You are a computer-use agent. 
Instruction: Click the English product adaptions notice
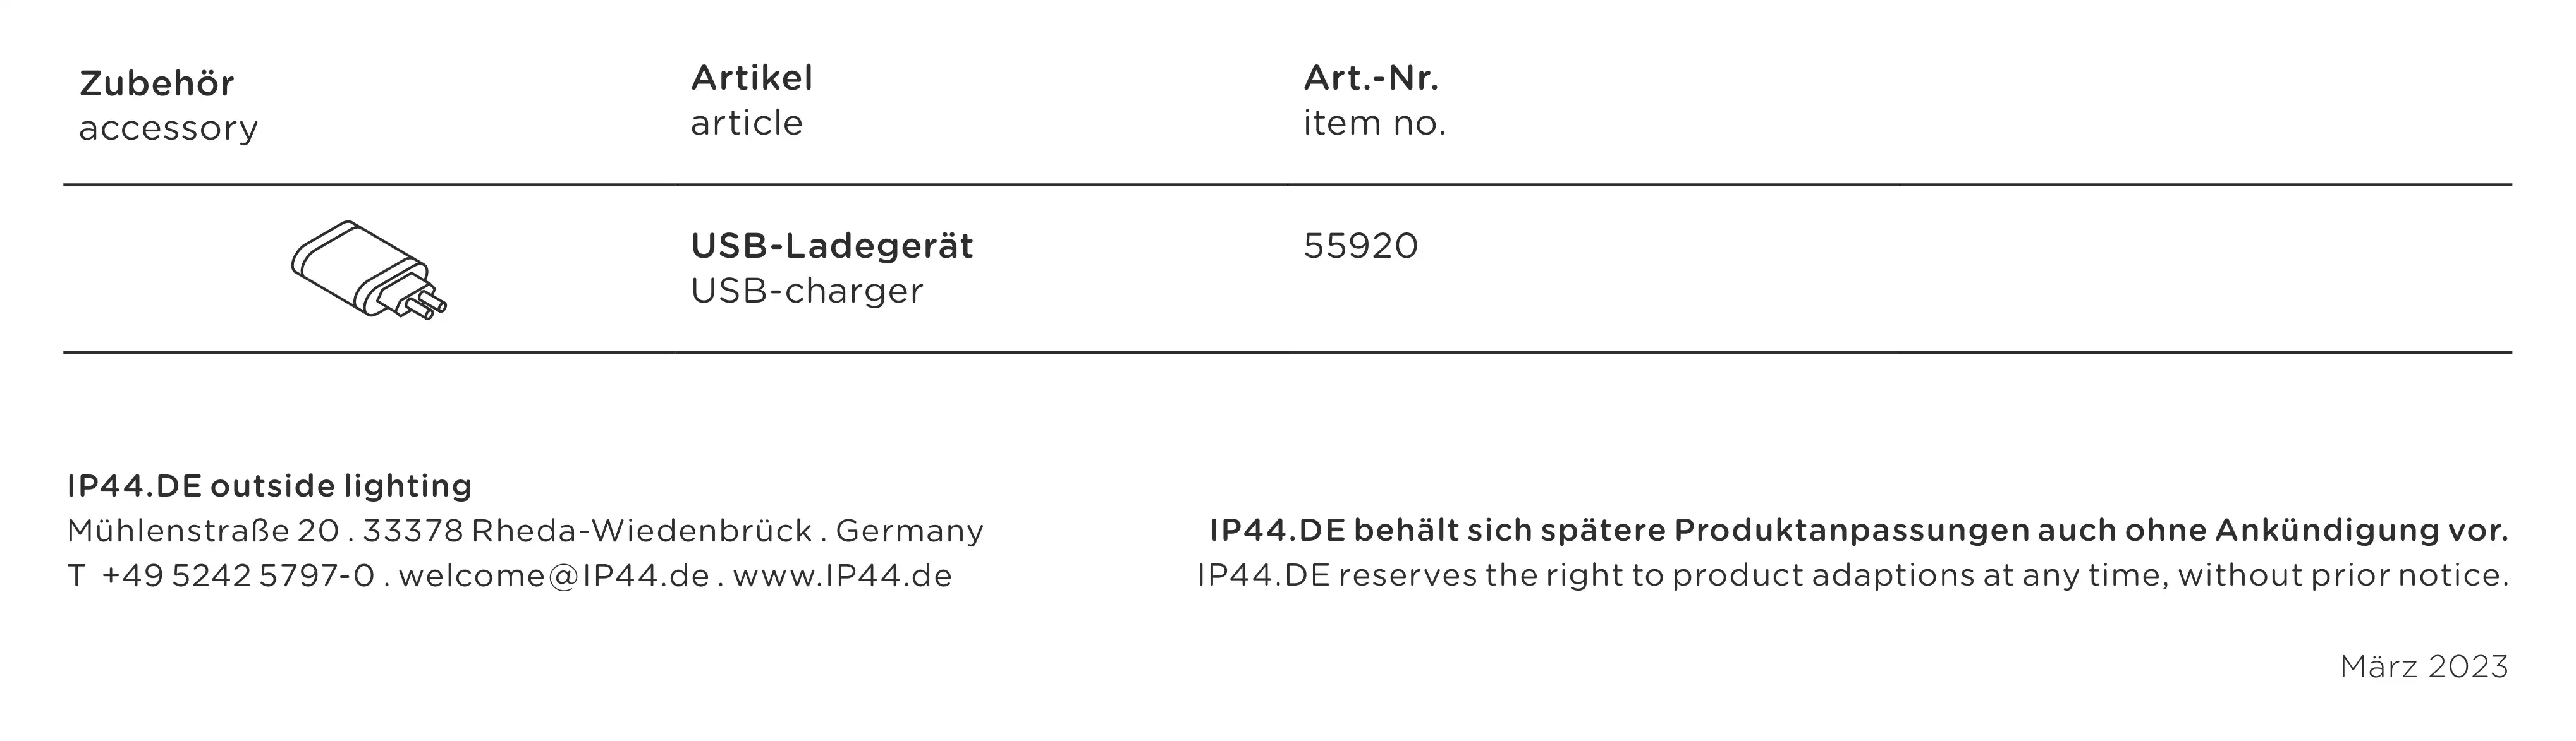pyautogui.click(x=1852, y=576)
